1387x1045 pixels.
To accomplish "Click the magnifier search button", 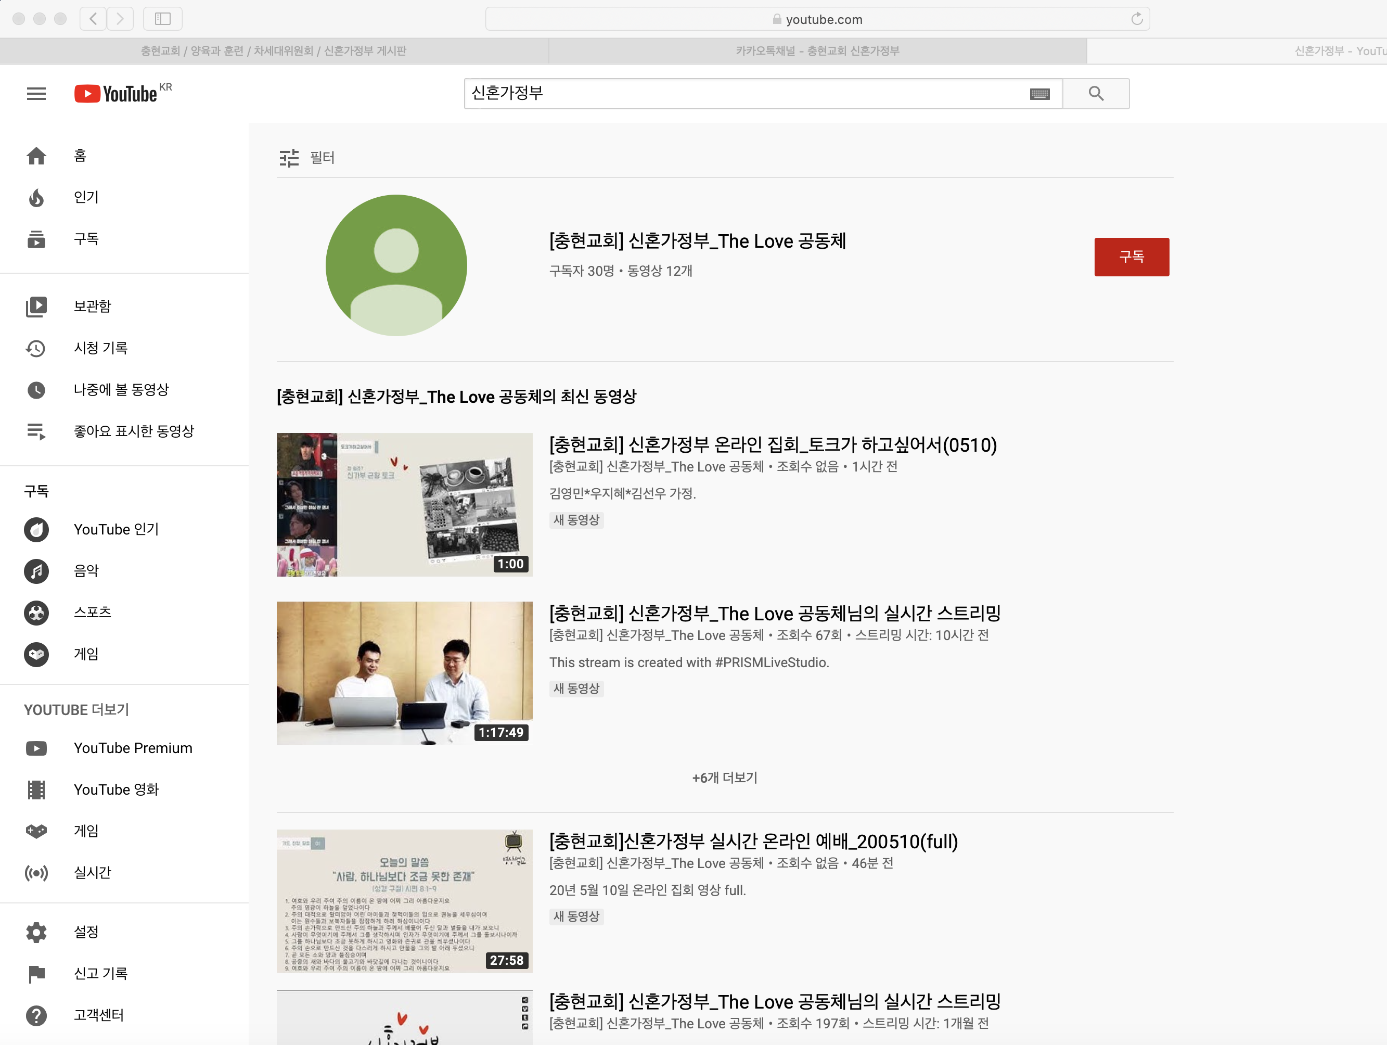I will 1096,94.
